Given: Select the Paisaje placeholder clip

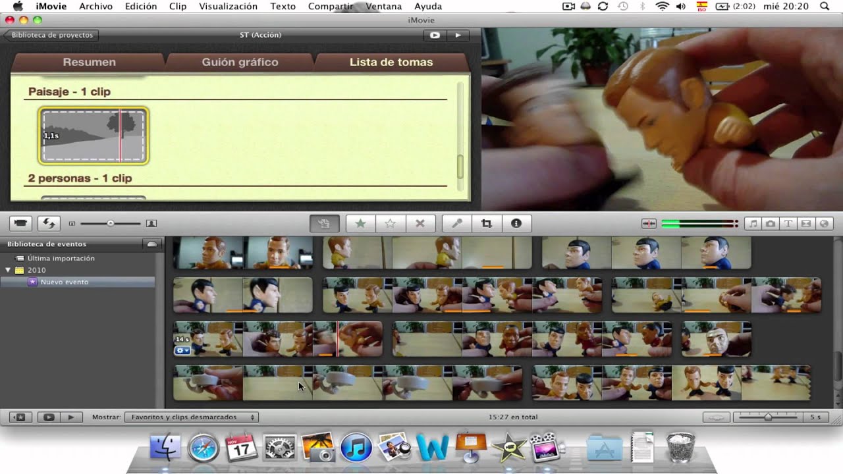Looking at the screenshot, I should [94, 136].
